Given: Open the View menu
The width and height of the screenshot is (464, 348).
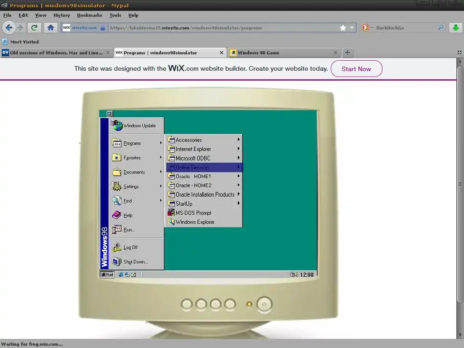Looking at the screenshot, I should point(40,15).
